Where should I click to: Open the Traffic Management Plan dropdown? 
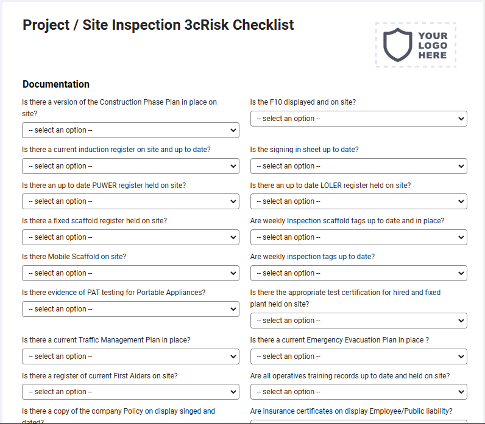coord(130,356)
